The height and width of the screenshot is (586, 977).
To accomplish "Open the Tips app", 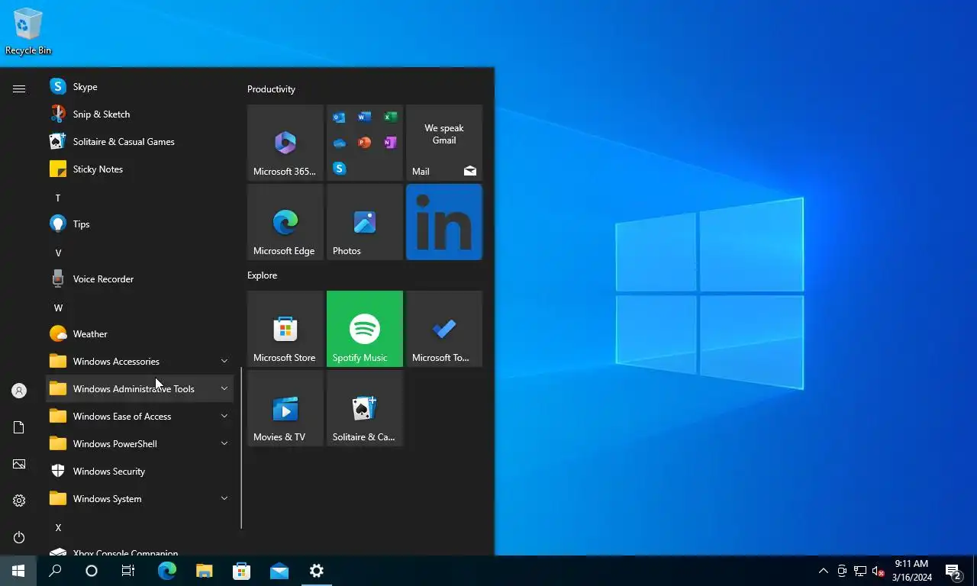I will (x=140, y=224).
